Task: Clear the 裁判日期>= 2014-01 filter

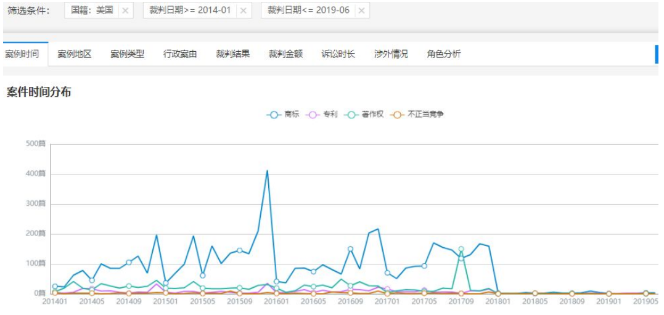Action: (244, 11)
